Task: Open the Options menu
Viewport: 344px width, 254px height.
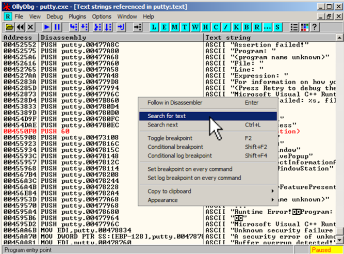Action: click(102, 17)
